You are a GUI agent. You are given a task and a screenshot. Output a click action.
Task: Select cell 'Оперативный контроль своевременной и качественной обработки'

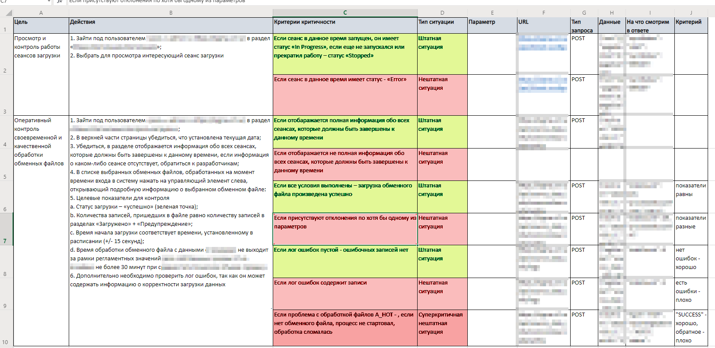[41, 231]
